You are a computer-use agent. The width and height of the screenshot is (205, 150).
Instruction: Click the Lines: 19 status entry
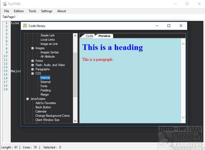point(30,147)
